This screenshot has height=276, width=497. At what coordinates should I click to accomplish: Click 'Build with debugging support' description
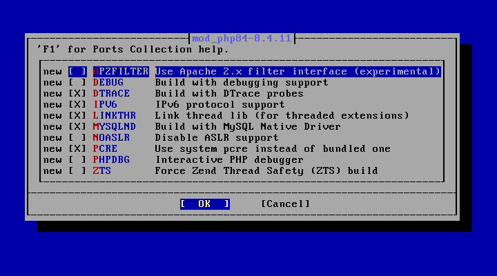click(x=242, y=83)
